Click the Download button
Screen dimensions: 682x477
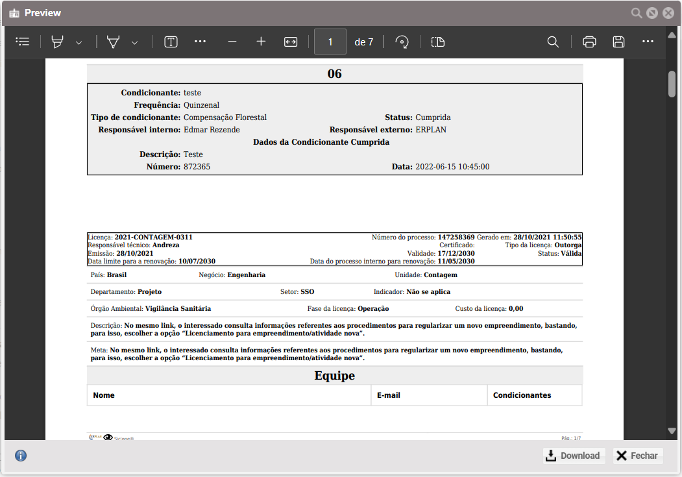click(x=574, y=456)
